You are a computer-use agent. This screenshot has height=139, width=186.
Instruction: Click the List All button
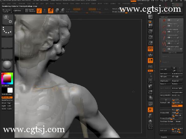pyautogui.click(x=165, y=69)
